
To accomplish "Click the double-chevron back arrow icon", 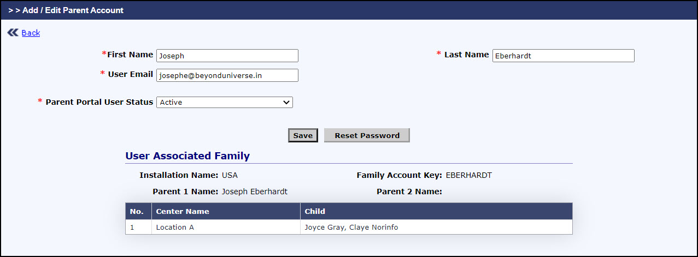I will (x=13, y=33).
